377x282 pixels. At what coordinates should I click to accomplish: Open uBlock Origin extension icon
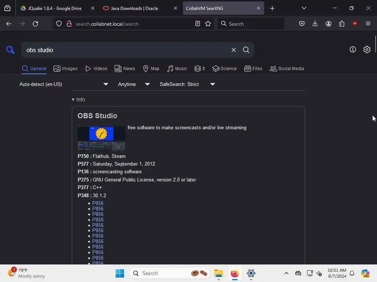click(x=355, y=23)
